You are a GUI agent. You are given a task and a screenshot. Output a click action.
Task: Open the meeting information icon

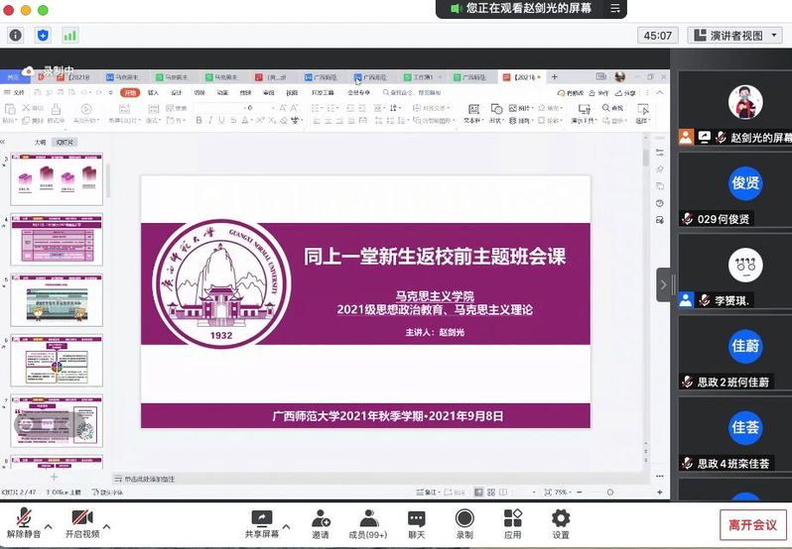pos(16,36)
